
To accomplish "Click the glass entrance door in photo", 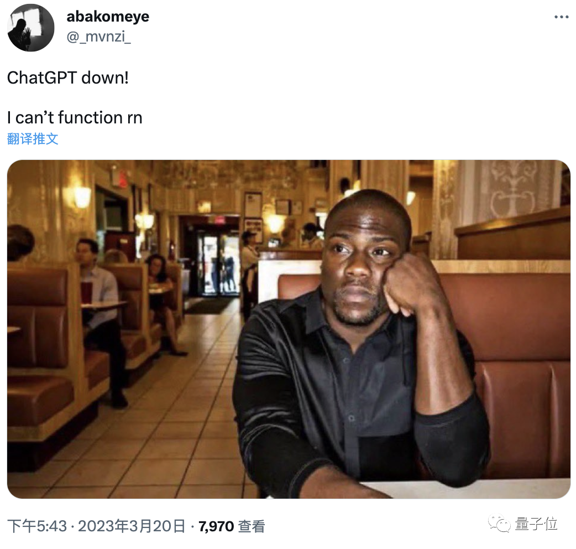I will click(x=219, y=263).
